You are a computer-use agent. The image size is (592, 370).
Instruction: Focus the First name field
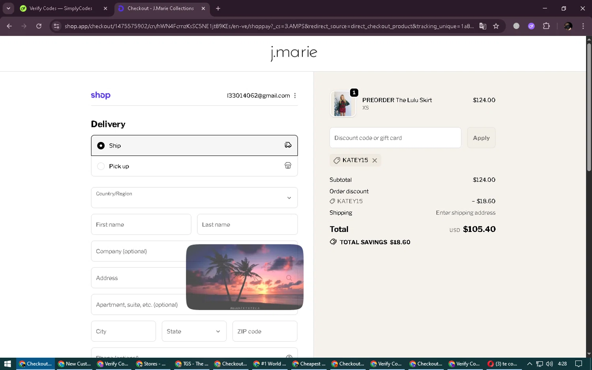(x=141, y=224)
